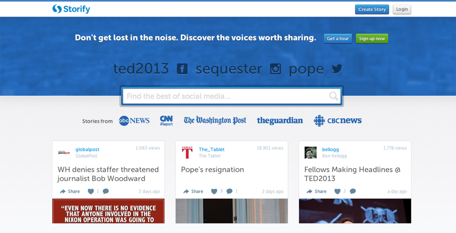Screen dimensions: 456x233
Task: Click the 1,063 views text
Action: [148, 148]
